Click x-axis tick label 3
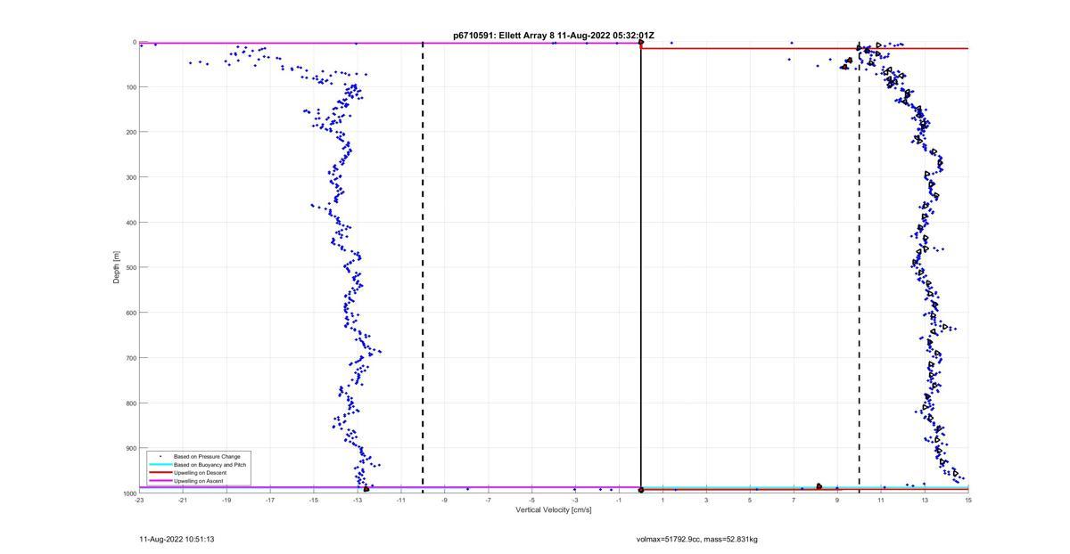 tap(706, 500)
